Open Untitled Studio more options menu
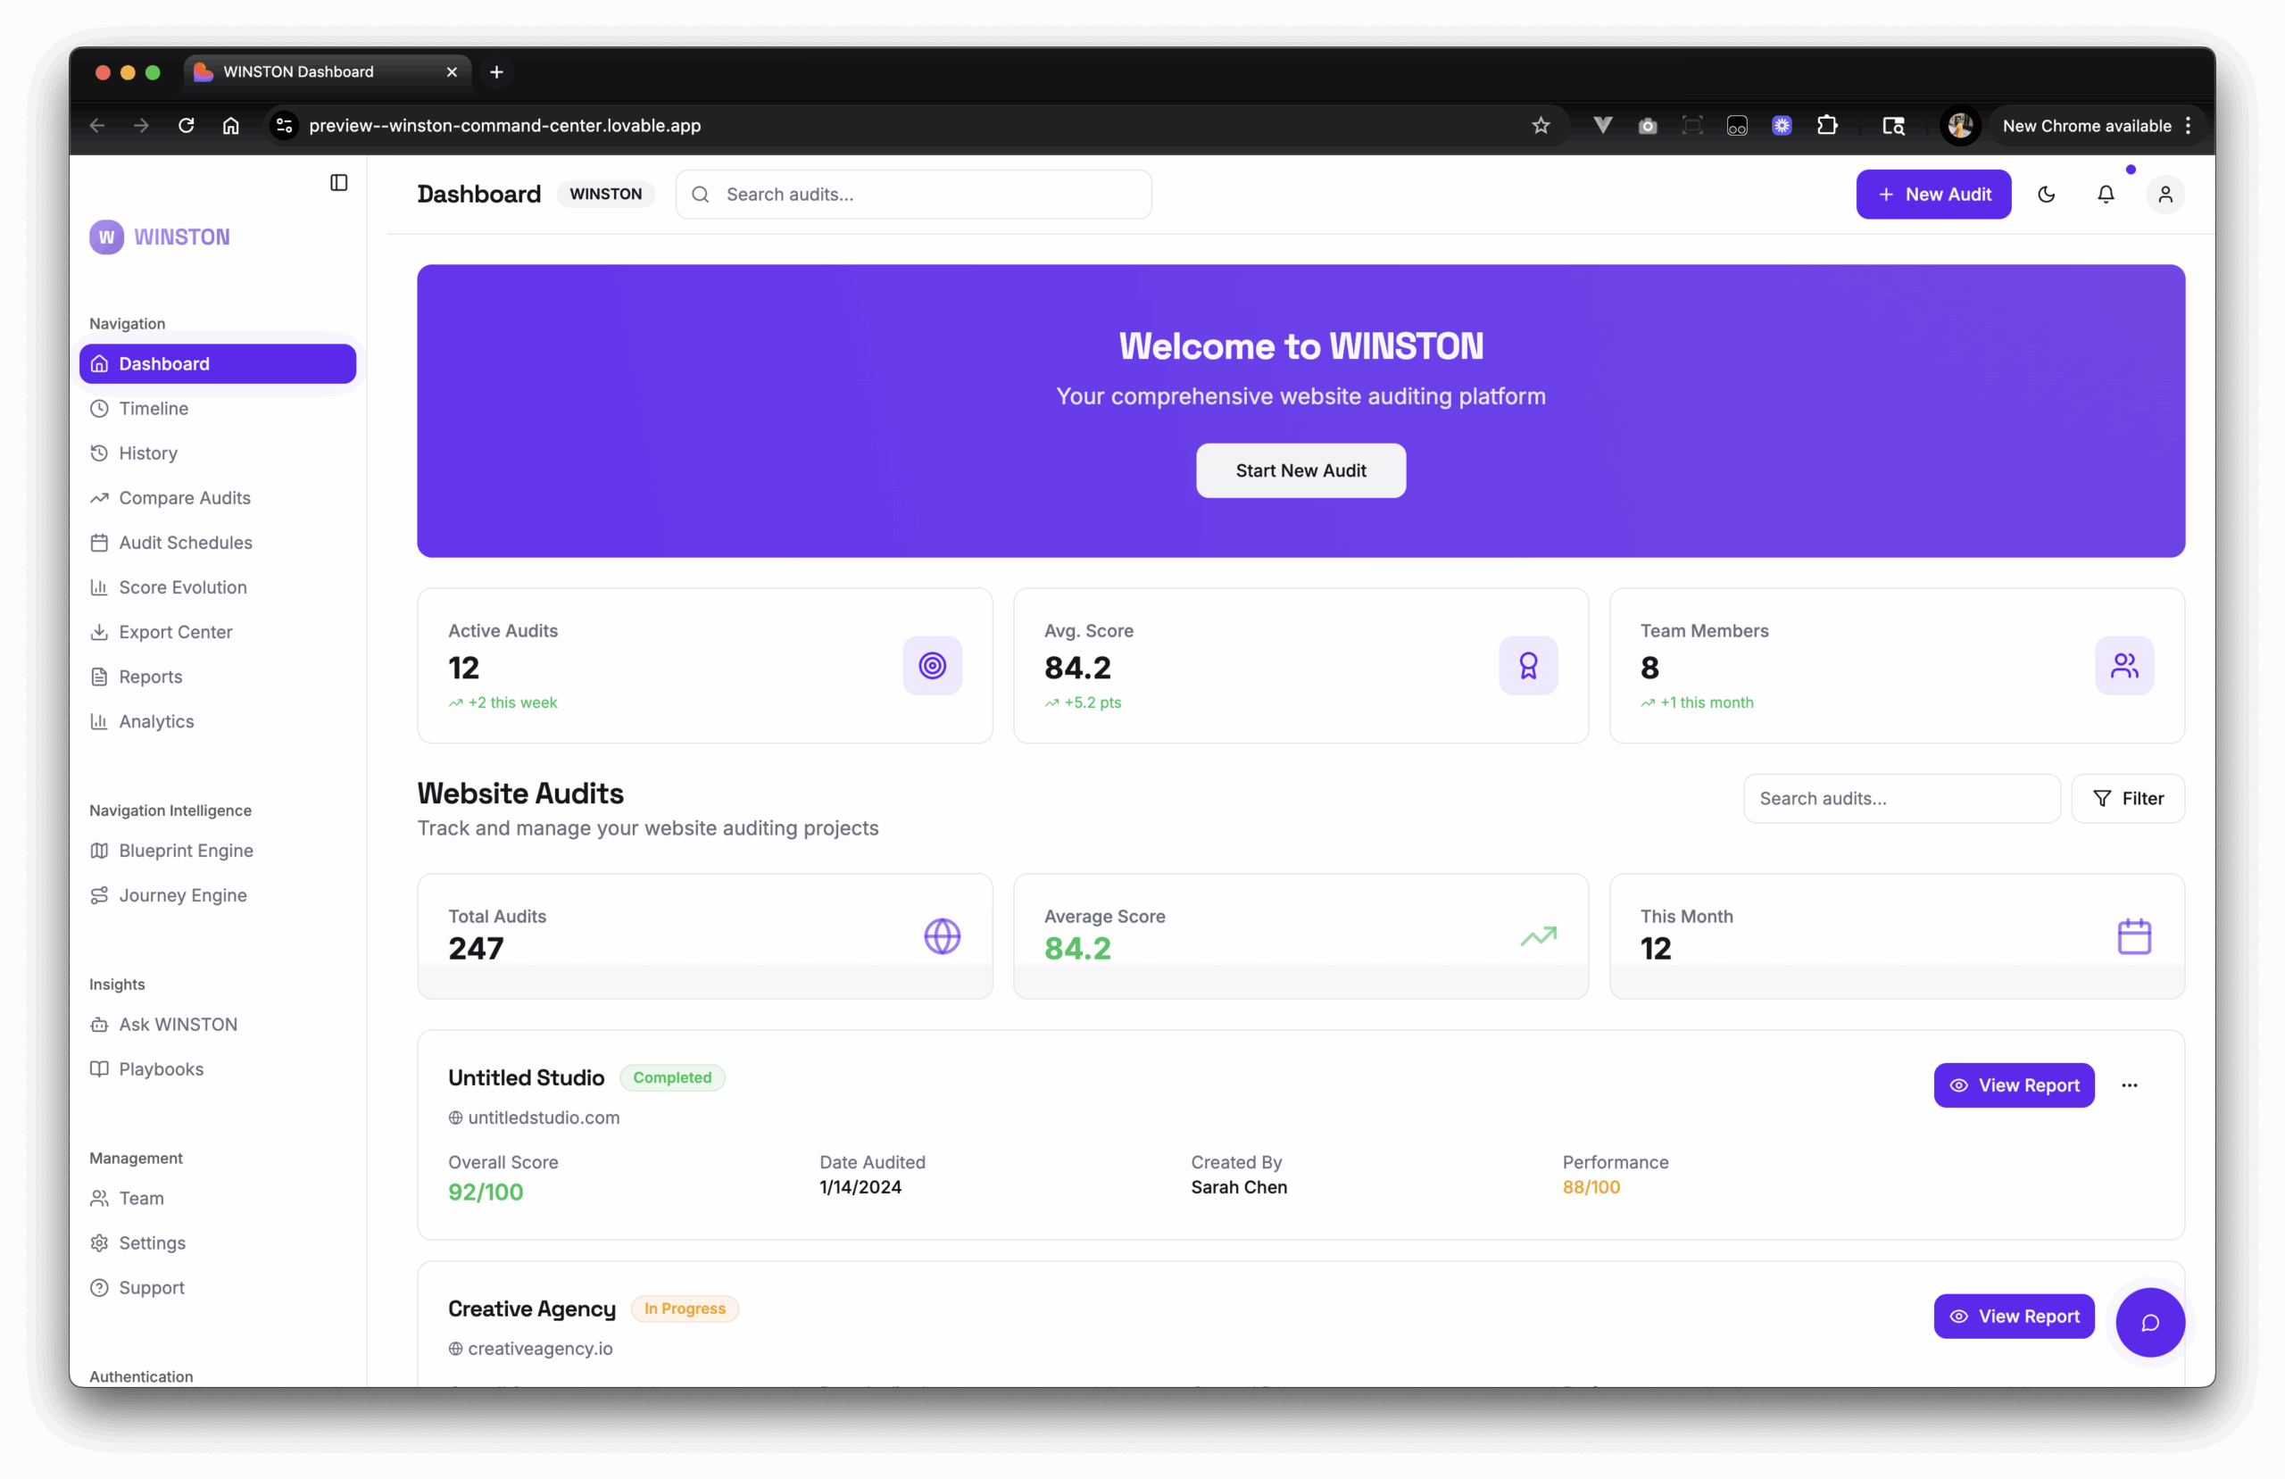Screen dimensions: 2285x1479 [2130, 1085]
